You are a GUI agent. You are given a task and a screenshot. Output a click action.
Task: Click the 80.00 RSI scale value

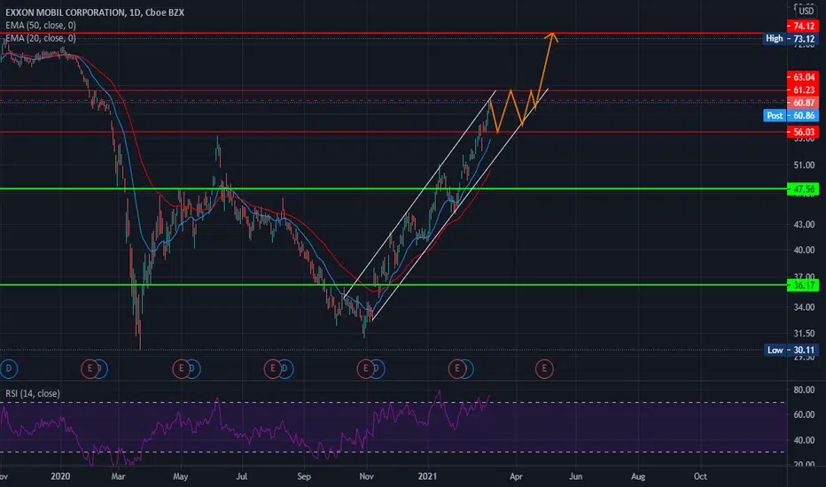point(804,390)
